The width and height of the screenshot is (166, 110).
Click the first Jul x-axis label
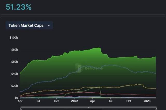(38, 102)
